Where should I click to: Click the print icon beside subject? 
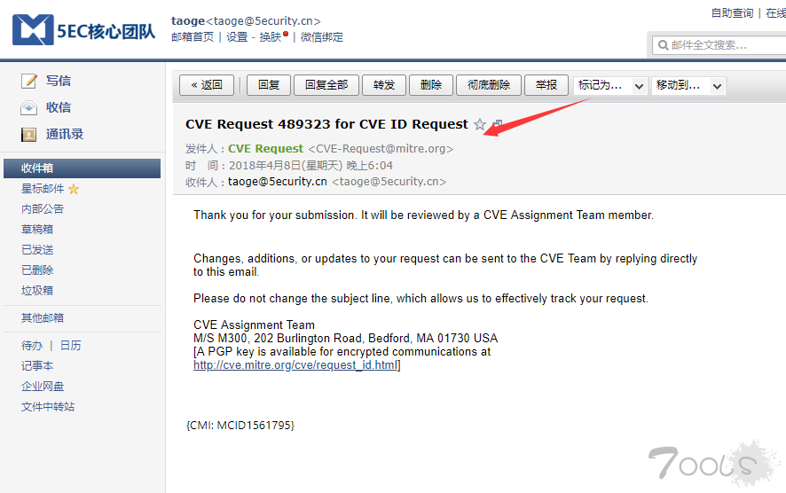click(498, 124)
